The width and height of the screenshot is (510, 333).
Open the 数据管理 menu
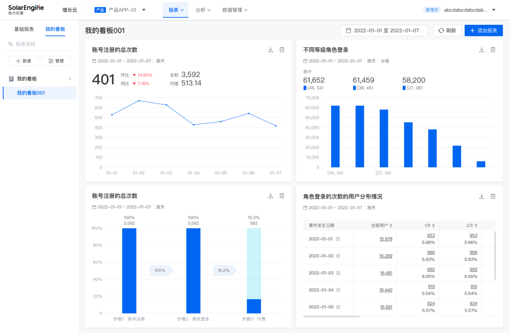point(235,10)
